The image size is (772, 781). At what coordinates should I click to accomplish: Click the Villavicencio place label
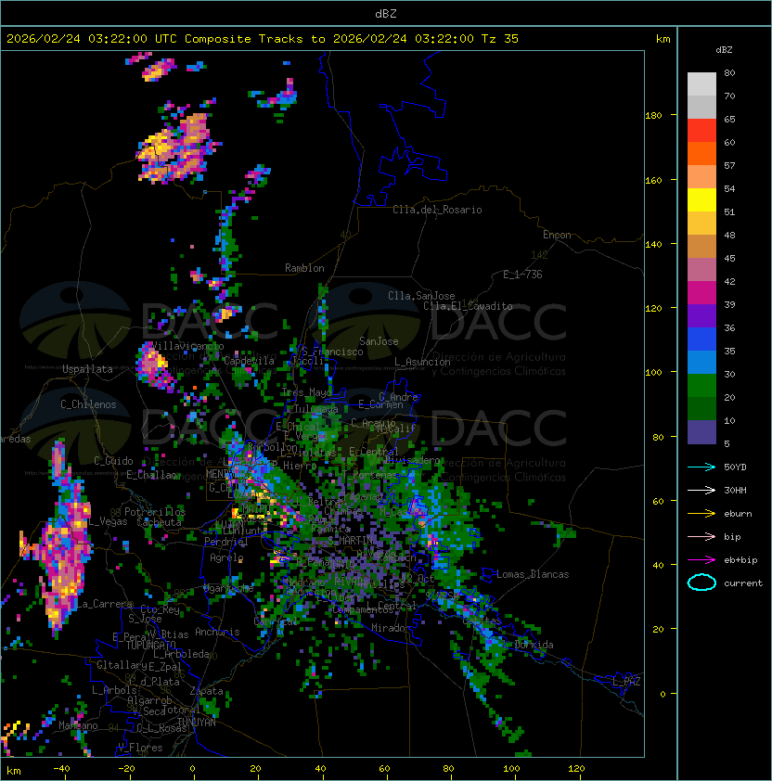click(x=187, y=346)
